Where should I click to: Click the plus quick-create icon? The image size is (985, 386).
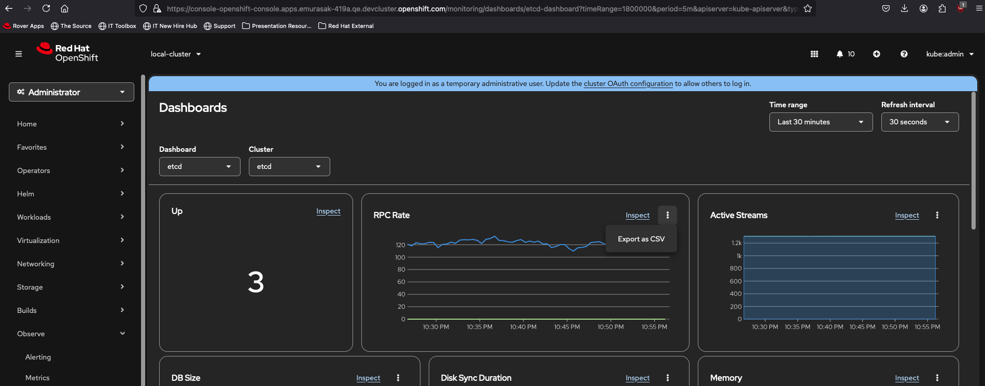click(877, 54)
